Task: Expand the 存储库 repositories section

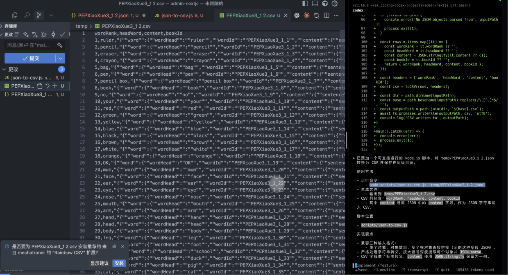Action: coord(2,26)
